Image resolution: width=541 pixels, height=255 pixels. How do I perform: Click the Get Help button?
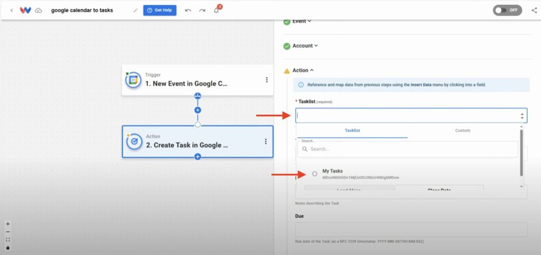[160, 11]
